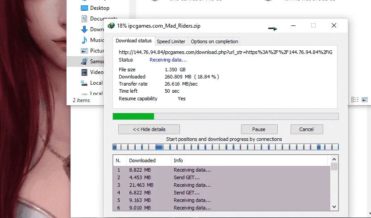The height and width of the screenshot is (218, 371).
Task: Click the Downloads arrow icon in Explorer
Action: 84,29
